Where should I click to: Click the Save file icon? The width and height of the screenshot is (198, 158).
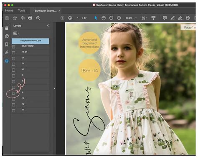tap(7, 18)
